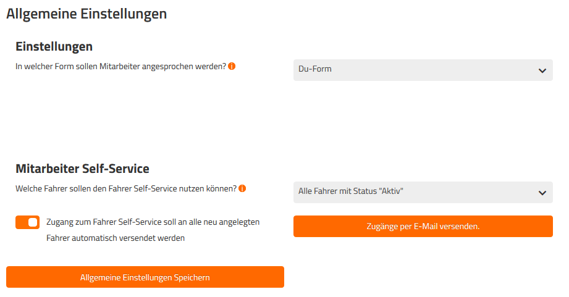The width and height of the screenshot is (569, 297).
Task: Click the white knob of the orange switch
Action: pos(33,222)
